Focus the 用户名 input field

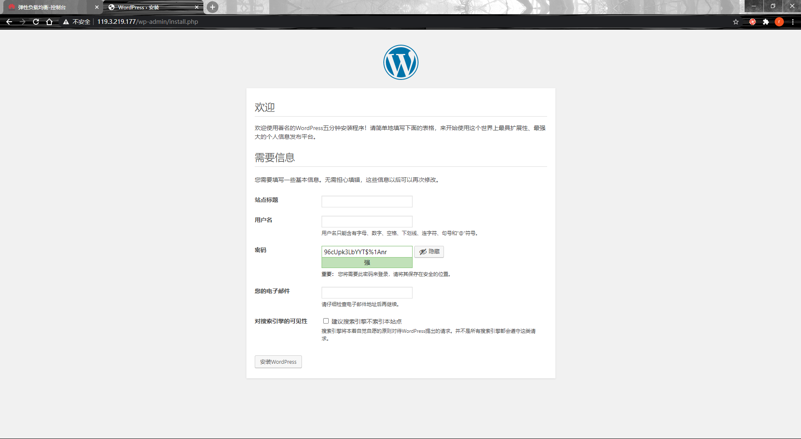(x=367, y=222)
